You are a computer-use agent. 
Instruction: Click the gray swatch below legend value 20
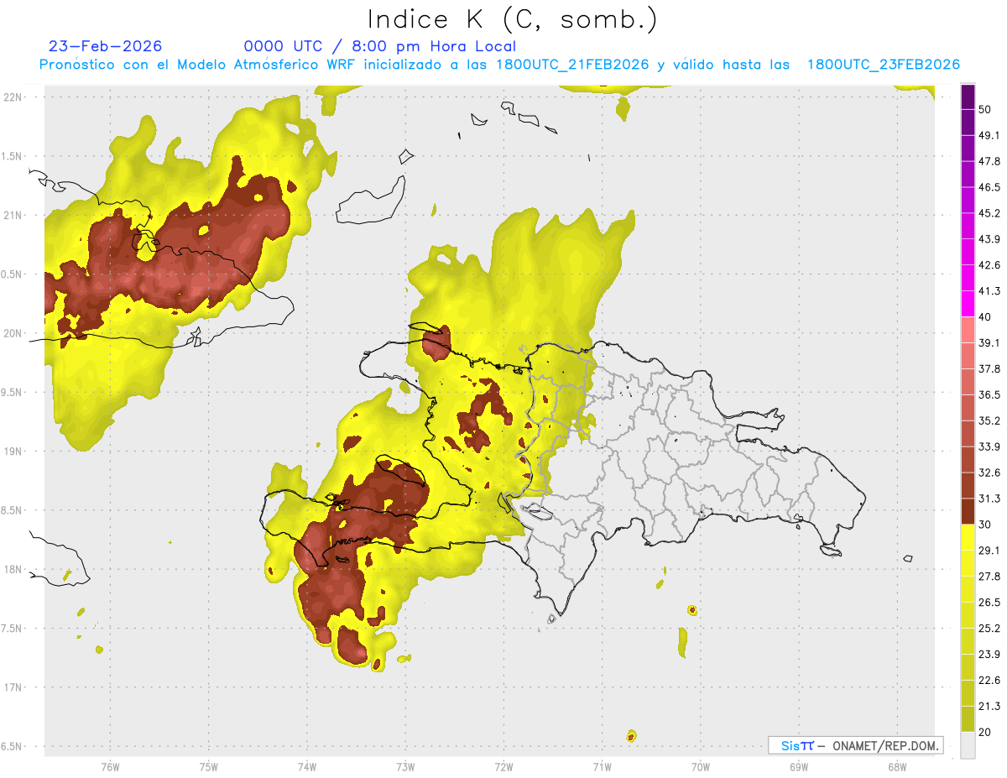[x=968, y=746]
